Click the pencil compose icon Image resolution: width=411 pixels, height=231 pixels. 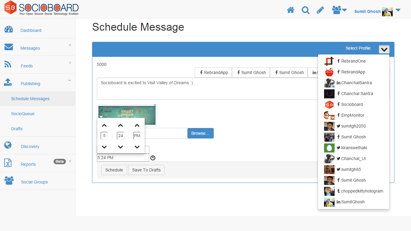point(320,10)
